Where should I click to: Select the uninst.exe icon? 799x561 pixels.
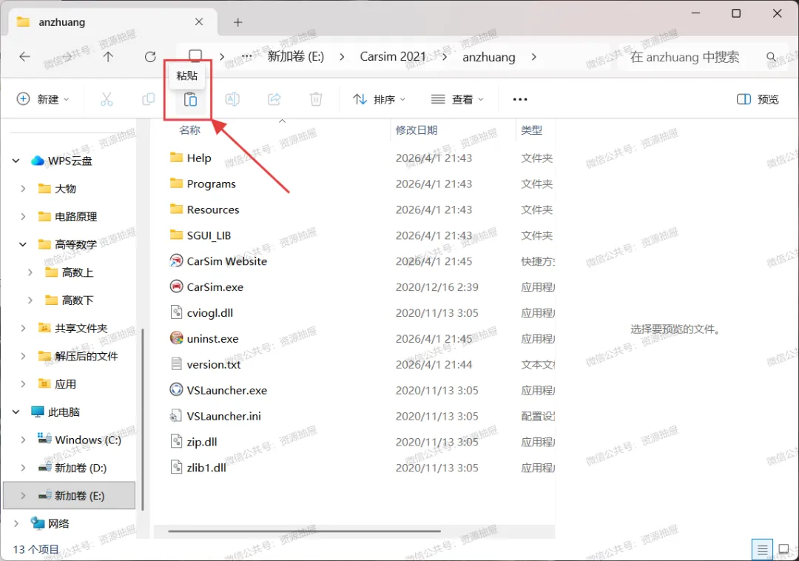click(x=176, y=337)
